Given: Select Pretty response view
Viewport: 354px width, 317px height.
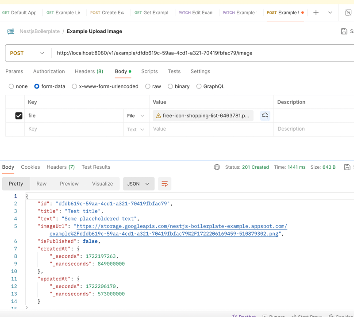Looking at the screenshot, I should point(16,184).
